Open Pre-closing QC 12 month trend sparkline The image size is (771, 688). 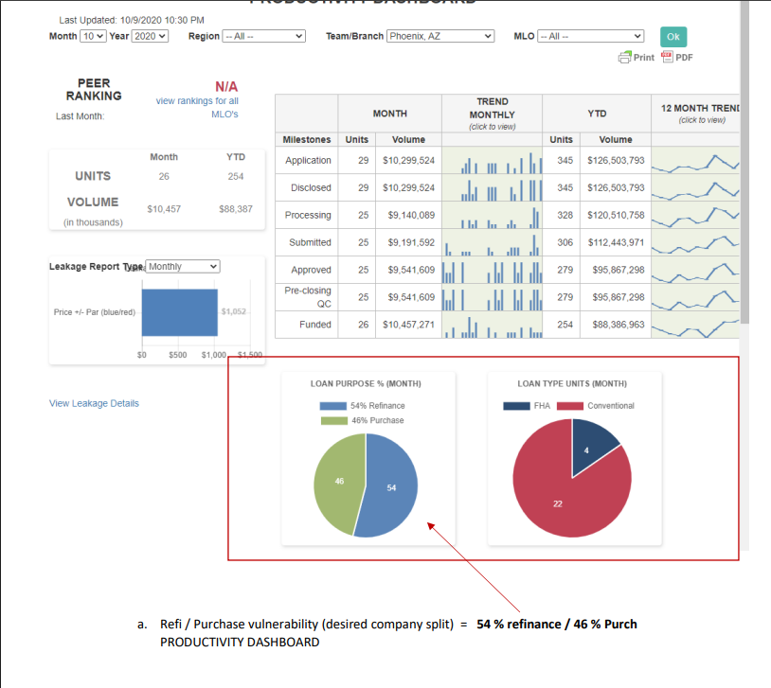coord(695,297)
